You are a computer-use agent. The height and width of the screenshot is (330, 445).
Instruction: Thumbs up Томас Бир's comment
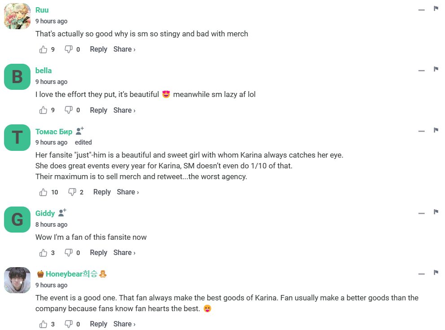point(44,192)
